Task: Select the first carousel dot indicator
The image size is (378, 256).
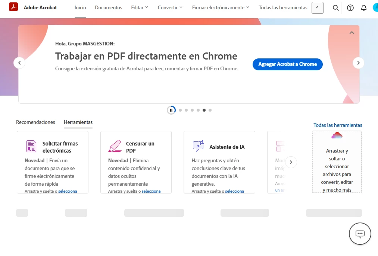Action: 180,110
